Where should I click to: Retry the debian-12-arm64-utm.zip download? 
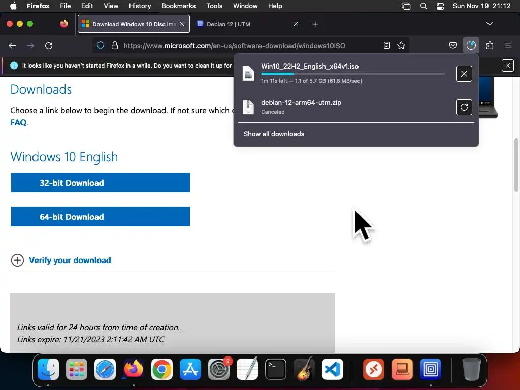[x=464, y=107]
